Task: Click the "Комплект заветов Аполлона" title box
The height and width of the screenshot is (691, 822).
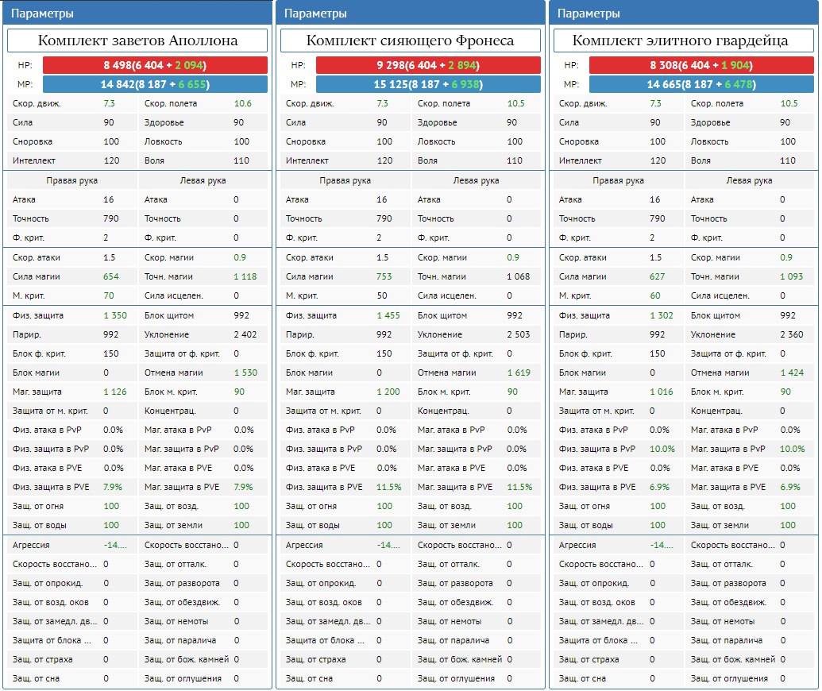Action: pyautogui.click(x=137, y=41)
